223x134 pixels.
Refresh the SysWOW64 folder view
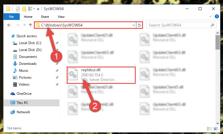pyautogui.click(x=139, y=25)
